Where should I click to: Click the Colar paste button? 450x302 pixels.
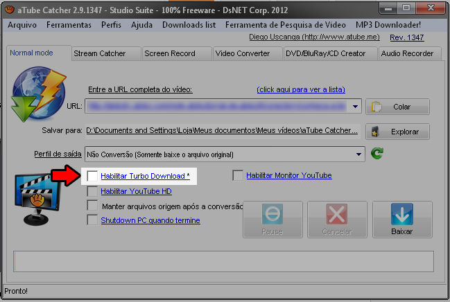[397, 107]
